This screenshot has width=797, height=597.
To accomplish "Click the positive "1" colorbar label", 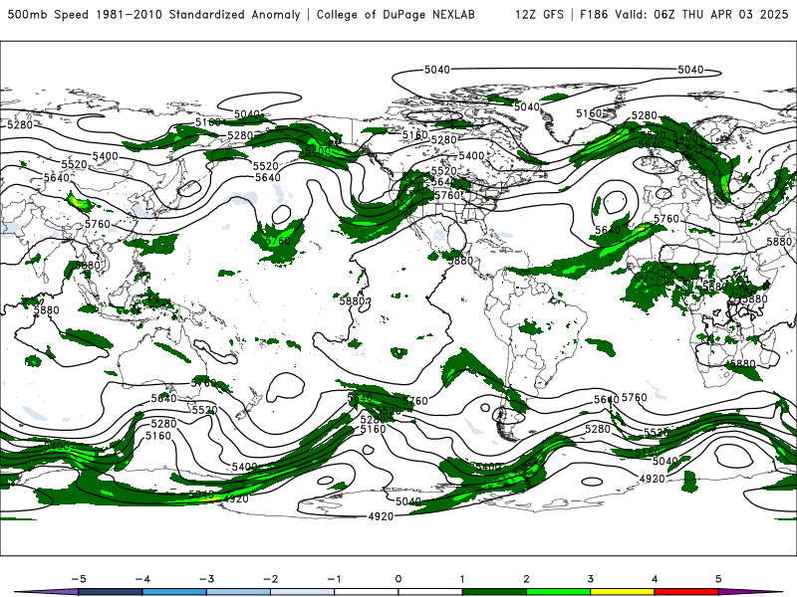I will pos(462,579).
